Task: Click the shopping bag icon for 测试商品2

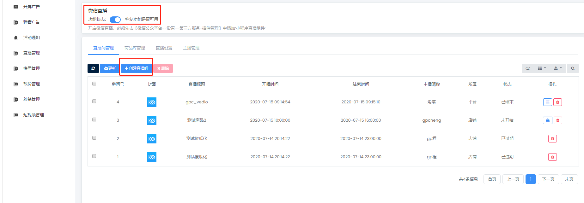Action: click(x=548, y=120)
